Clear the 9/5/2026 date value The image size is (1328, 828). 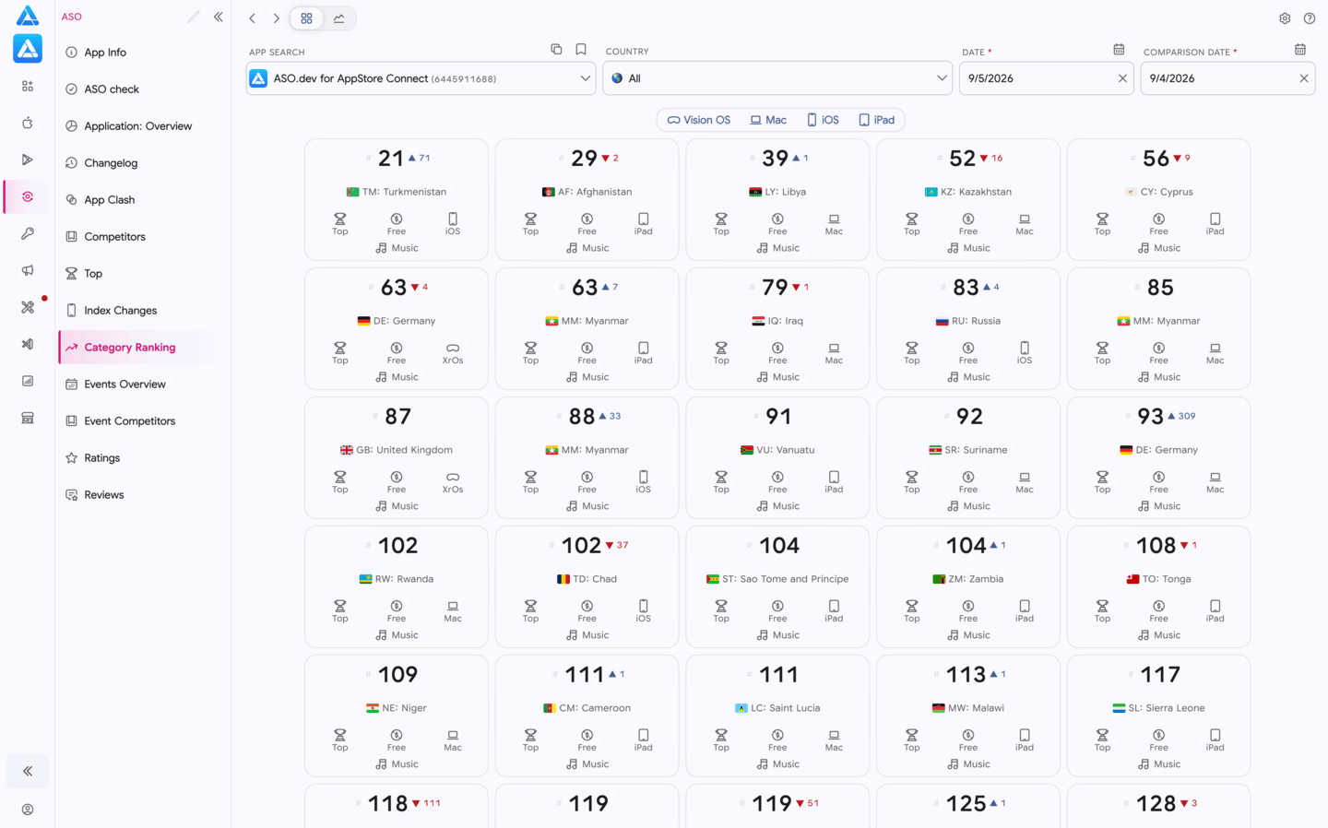[x=1122, y=78]
